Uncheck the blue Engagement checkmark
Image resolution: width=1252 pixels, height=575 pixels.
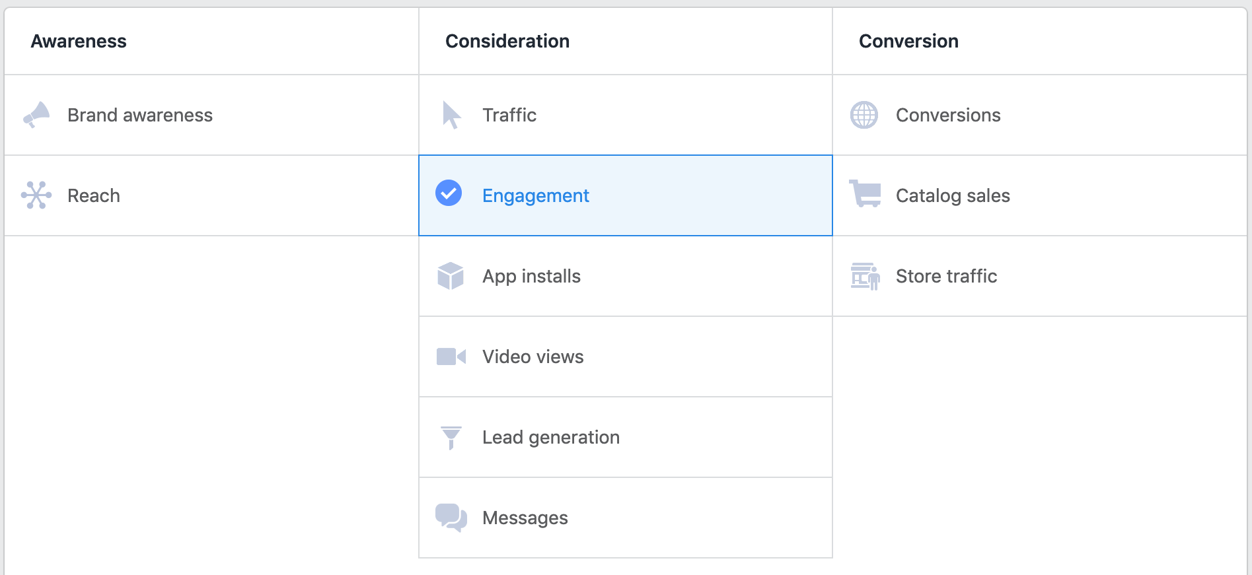(449, 193)
